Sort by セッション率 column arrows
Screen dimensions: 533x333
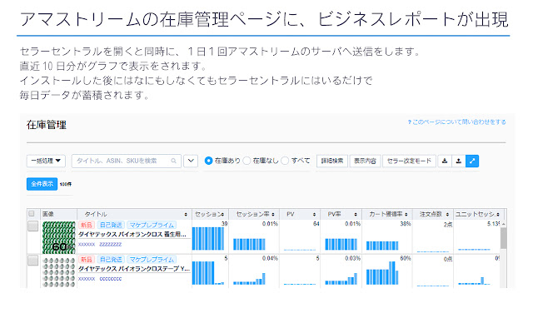273,215
